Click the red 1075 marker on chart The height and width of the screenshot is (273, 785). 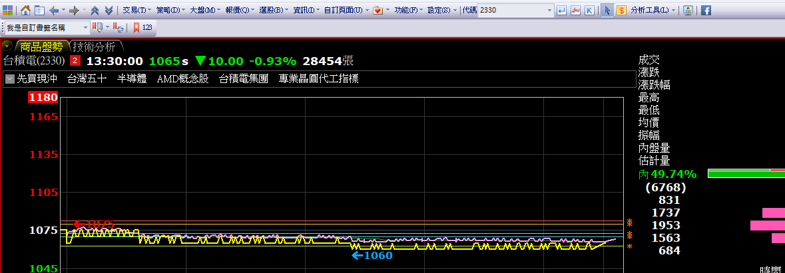[94, 224]
